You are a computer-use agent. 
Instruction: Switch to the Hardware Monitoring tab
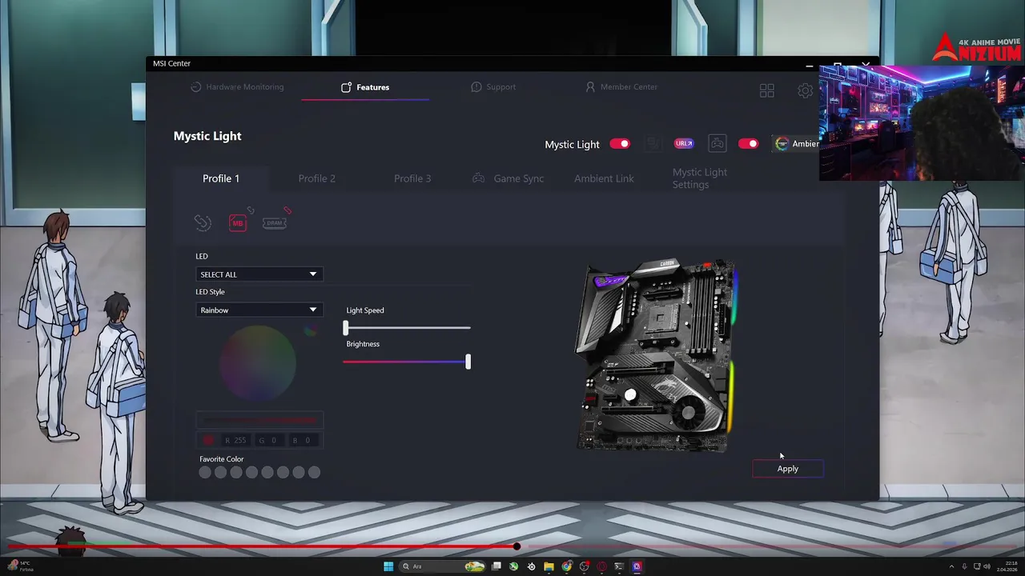point(237,86)
